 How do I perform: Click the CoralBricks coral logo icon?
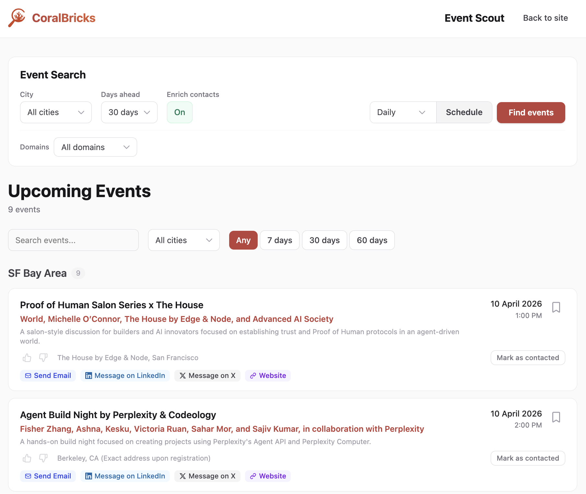pos(17,18)
